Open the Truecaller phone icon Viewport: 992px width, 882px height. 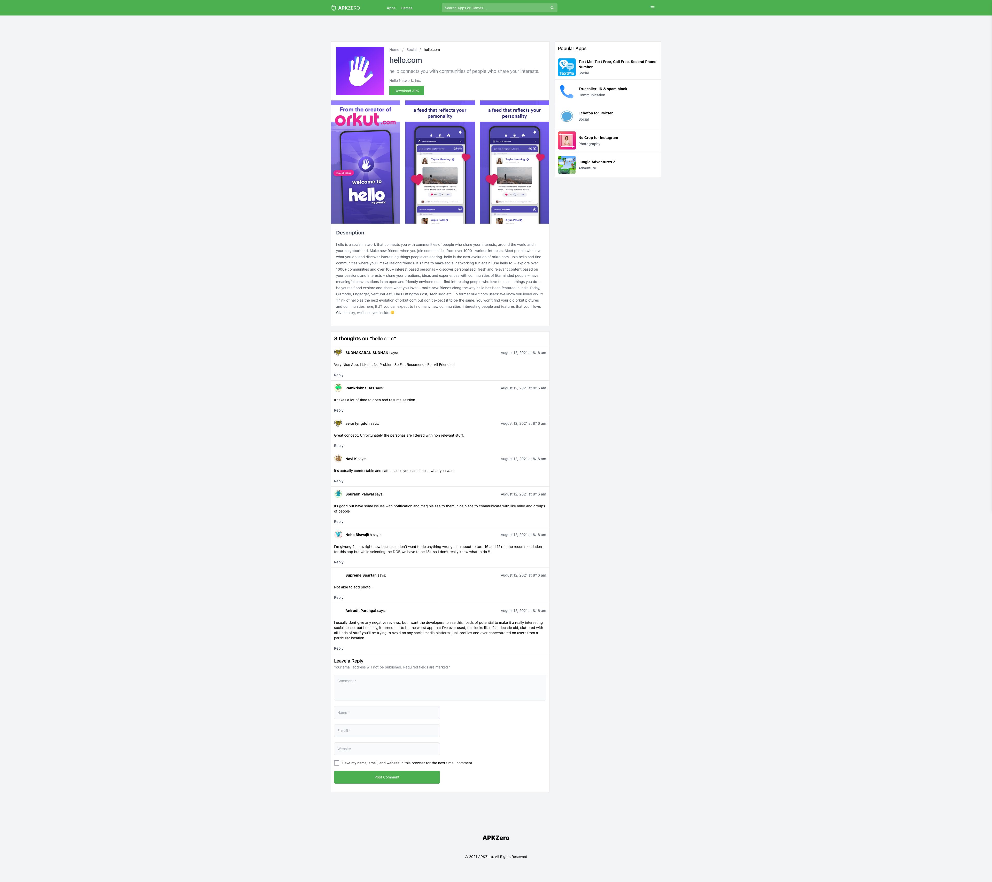pyautogui.click(x=567, y=92)
